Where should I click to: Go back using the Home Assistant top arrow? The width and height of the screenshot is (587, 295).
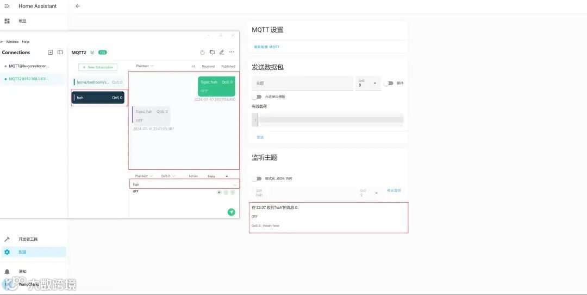78,6
